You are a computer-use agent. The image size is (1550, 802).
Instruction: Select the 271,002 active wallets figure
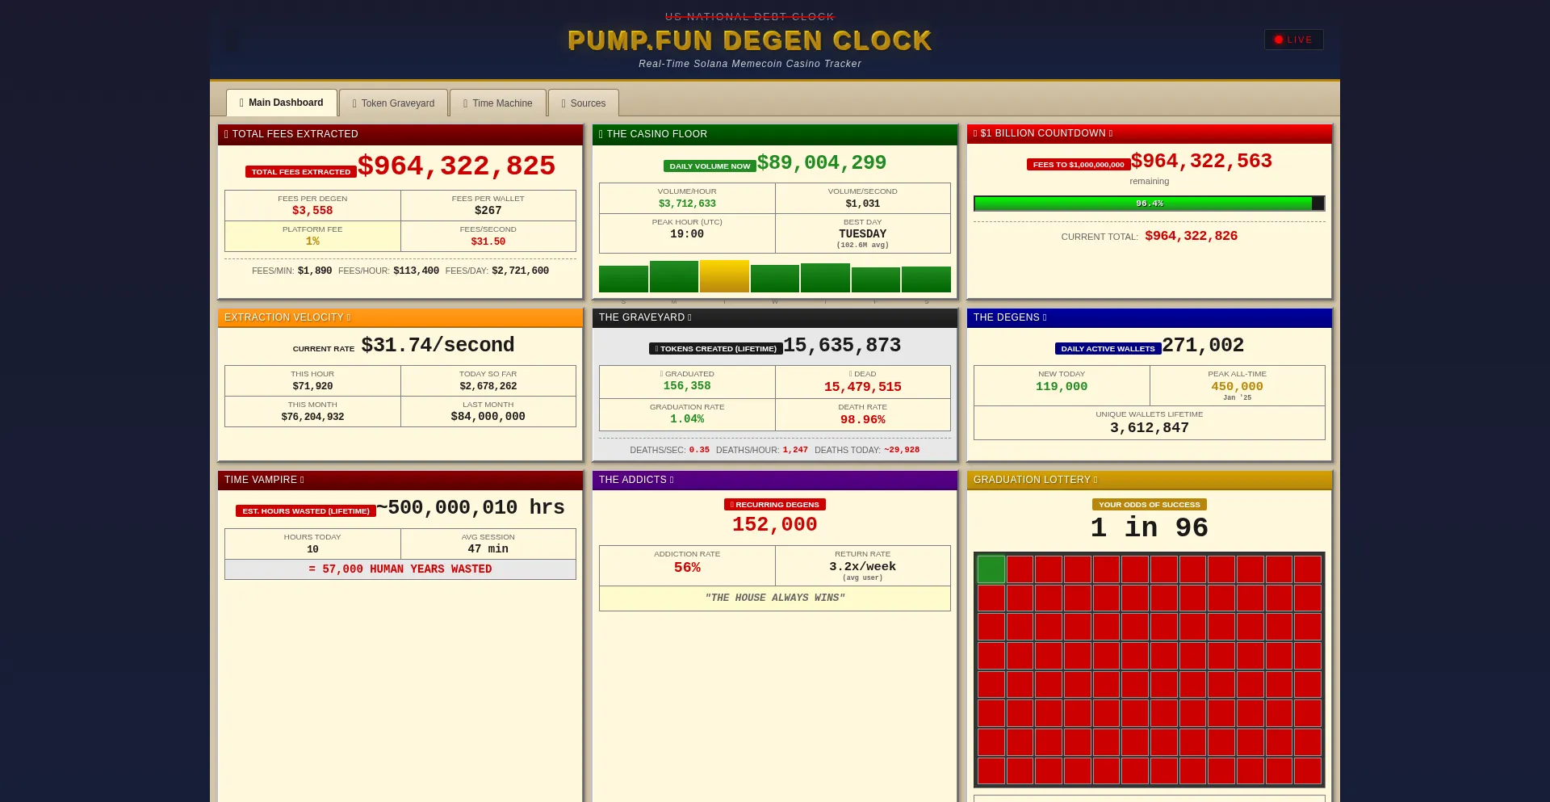(1203, 345)
